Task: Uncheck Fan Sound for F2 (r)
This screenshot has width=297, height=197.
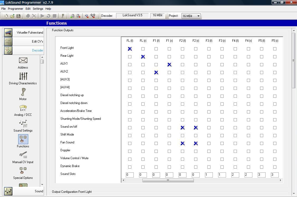Action: point(196,143)
